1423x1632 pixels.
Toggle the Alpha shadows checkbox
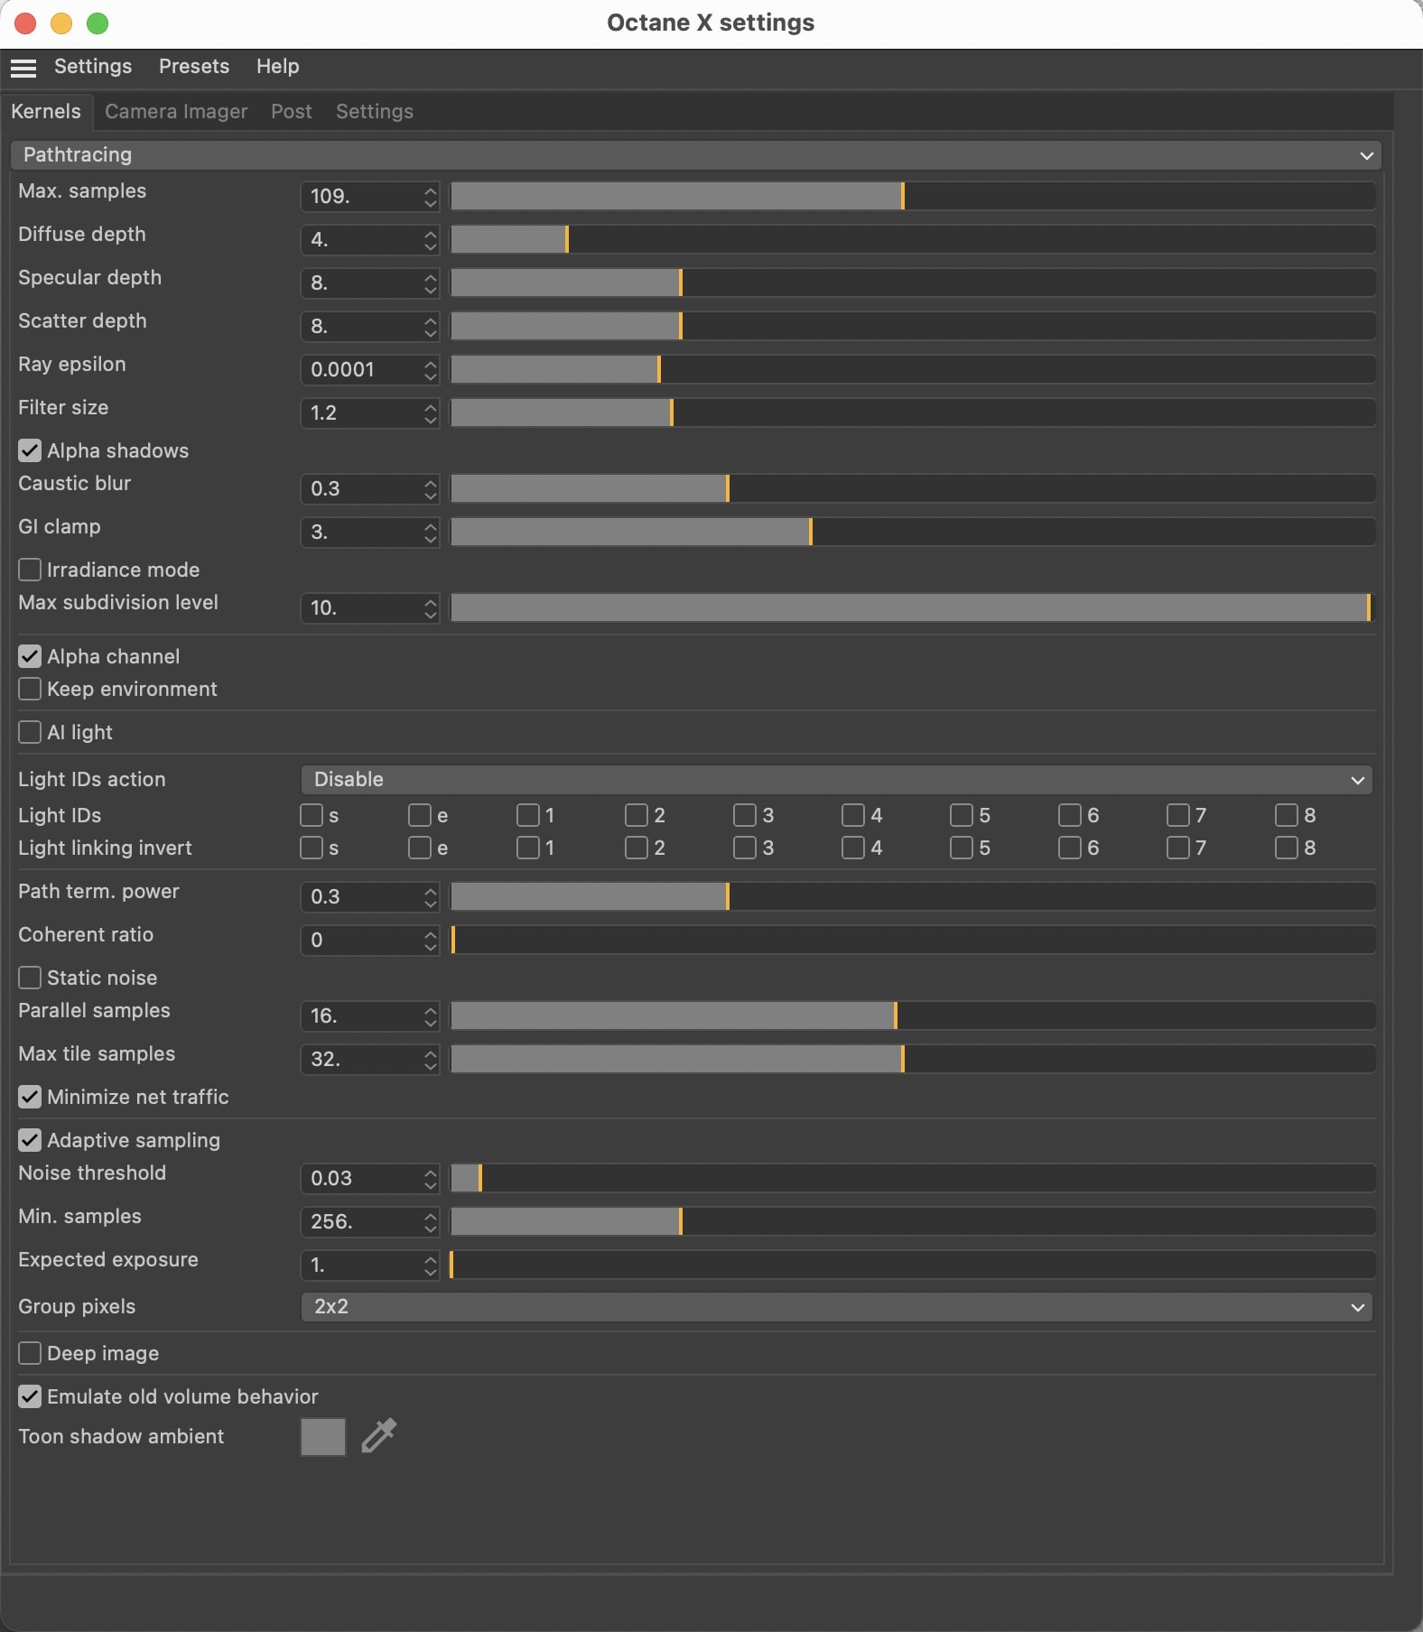(30, 450)
